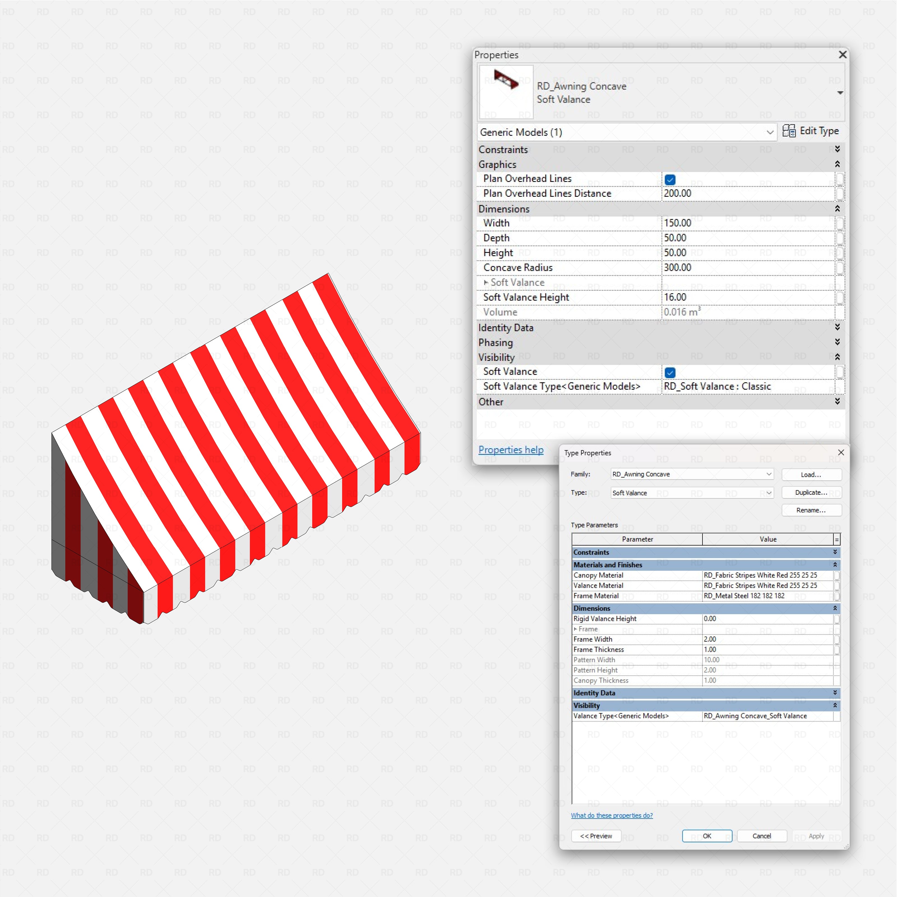
Task: Collapse the Dimensions group in Properties
Action: pyautogui.click(x=837, y=209)
